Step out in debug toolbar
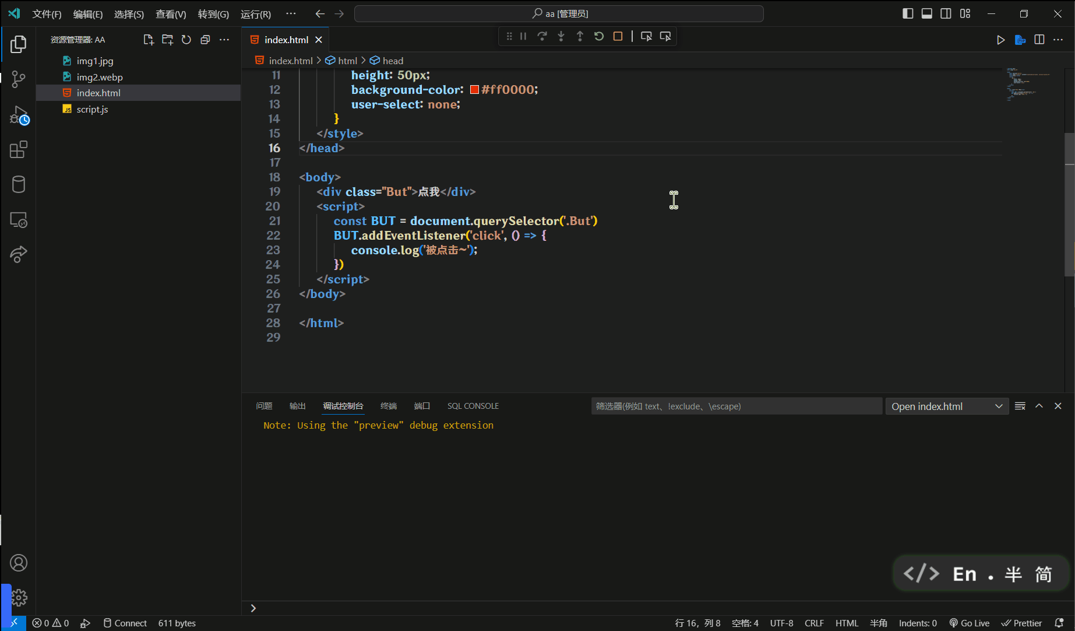 580,36
